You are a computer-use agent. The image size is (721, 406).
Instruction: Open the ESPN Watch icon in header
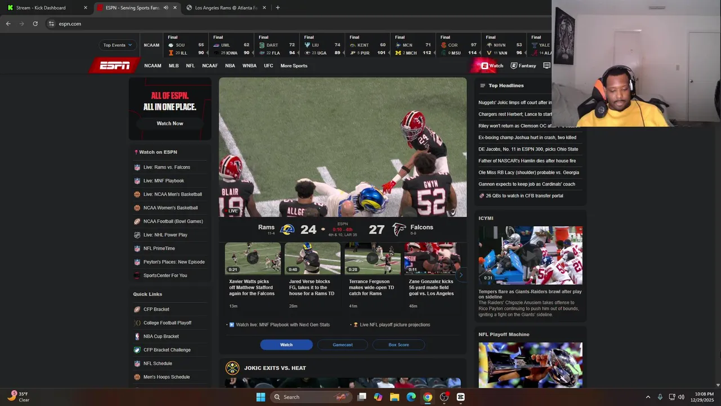(x=484, y=65)
